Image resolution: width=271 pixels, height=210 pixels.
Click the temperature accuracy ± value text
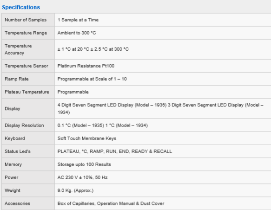click(93, 49)
